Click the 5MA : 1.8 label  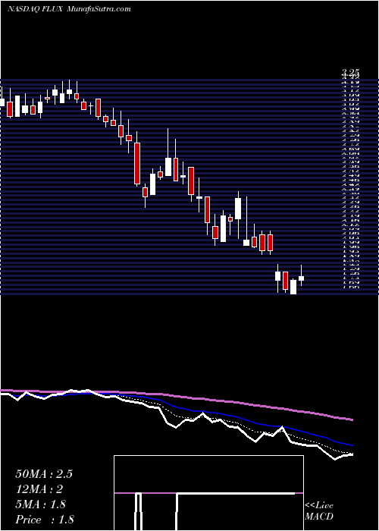coord(40,504)
